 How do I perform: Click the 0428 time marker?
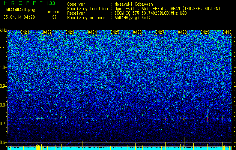coord(182,32)
